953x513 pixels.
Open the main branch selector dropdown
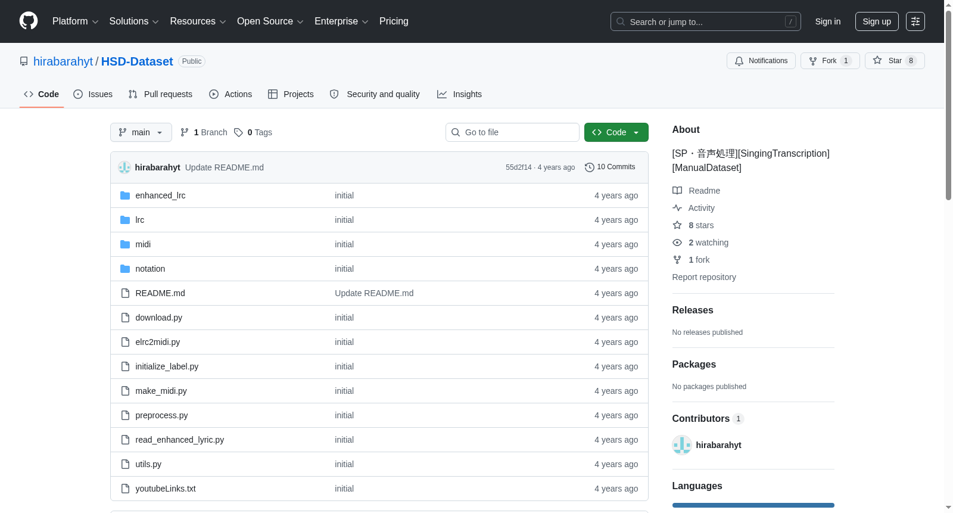(141, 132)
